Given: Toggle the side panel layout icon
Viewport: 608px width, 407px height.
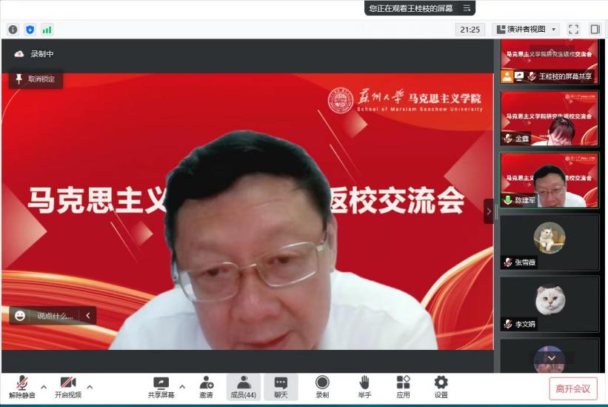Looking at the screenshot, I should (595, 30).
